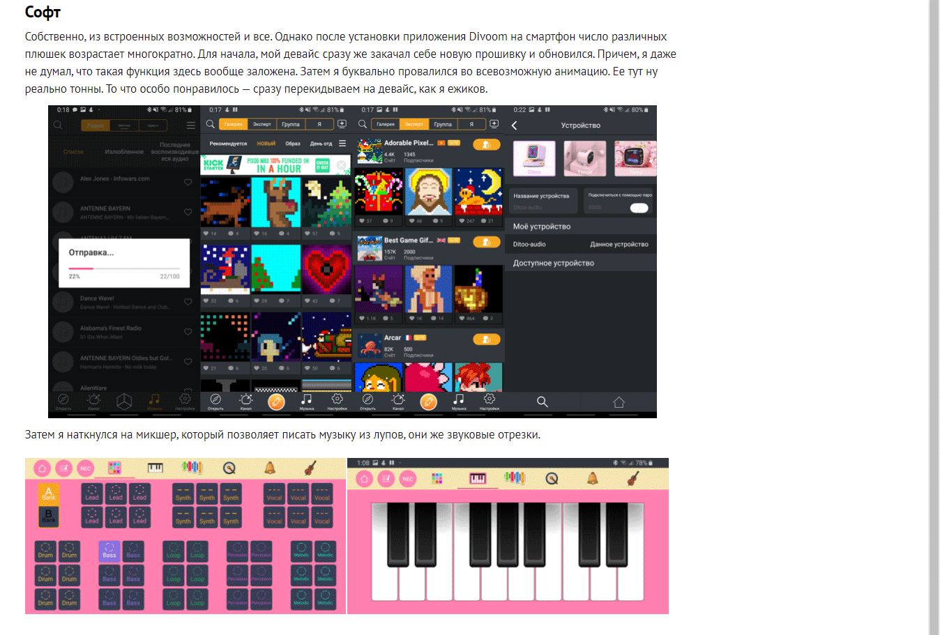Toggle the password connection switch in Устройство screen
The image size is (940, 635).
click(x=639, y=208)
